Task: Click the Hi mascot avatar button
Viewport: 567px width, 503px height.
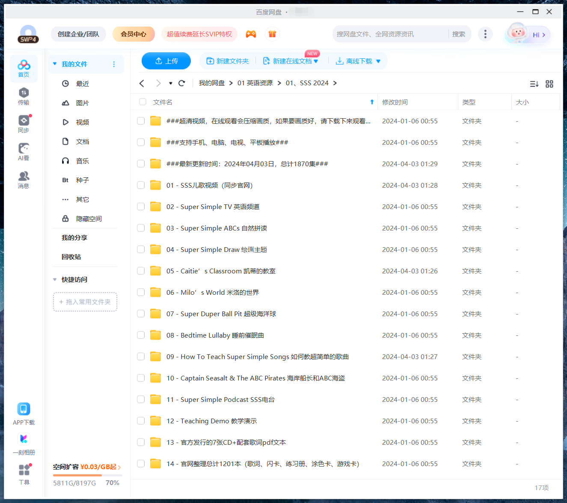Action: click(x=527, y=33)
